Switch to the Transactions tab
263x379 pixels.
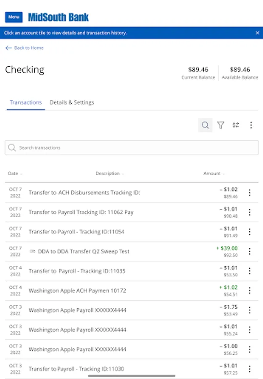pyautogui.click(x=26, y=102)
